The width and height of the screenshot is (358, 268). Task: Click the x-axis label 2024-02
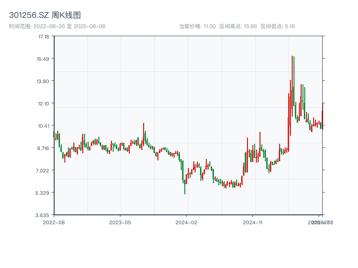(186, 222)
